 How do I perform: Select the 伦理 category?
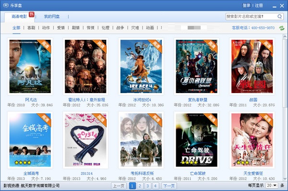click(x=106, y=28)
